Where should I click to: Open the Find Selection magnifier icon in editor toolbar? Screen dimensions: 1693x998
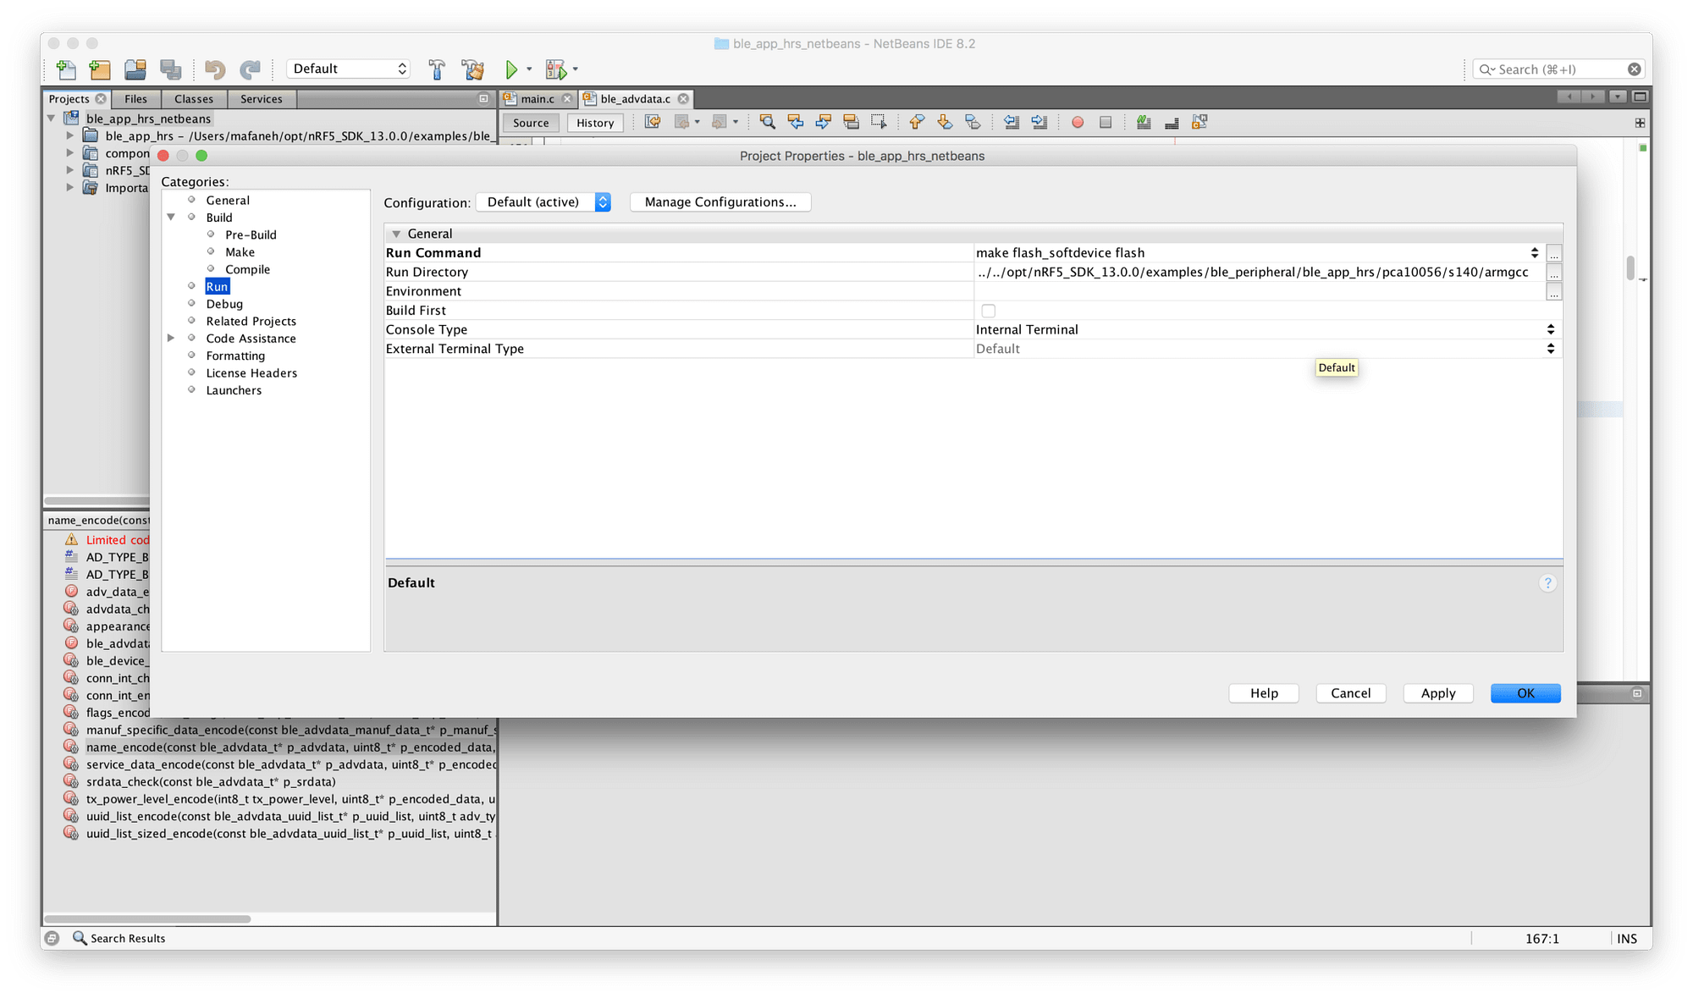coord(767,122)
